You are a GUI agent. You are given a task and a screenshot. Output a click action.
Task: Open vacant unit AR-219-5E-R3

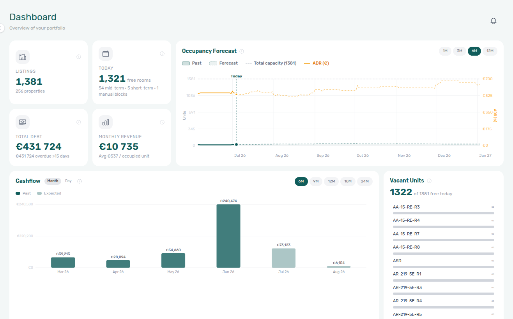click(x=444, y=290)
